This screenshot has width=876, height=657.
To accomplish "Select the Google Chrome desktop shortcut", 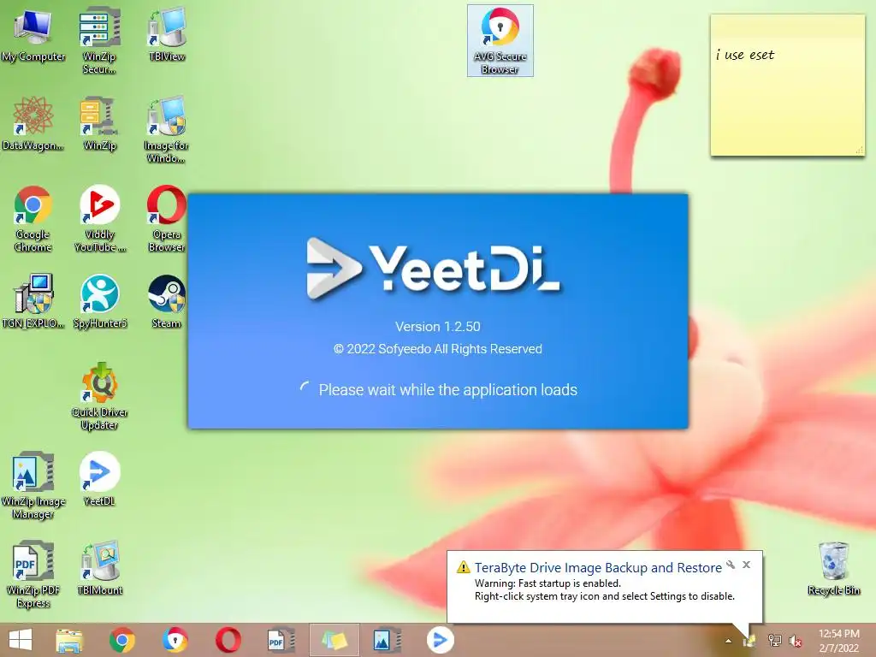I will [33, 219].
